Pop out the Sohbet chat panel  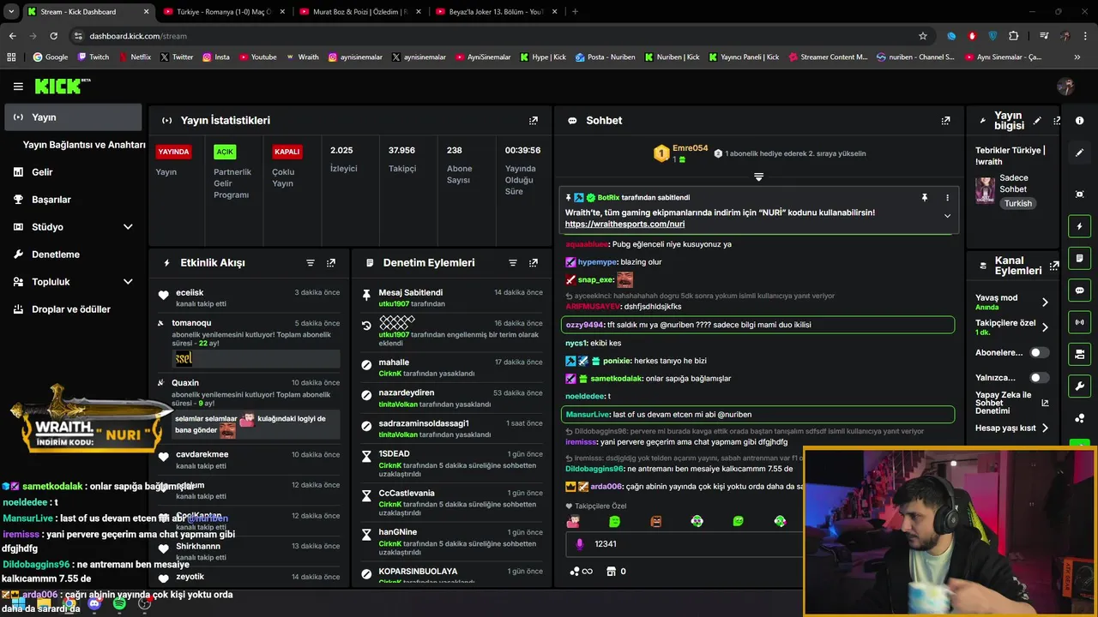[945, 121]
